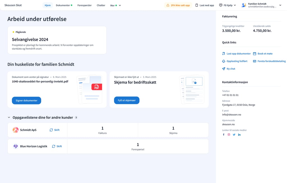
Task: Open the LinkedIn social icon
Action: [239, 135]
